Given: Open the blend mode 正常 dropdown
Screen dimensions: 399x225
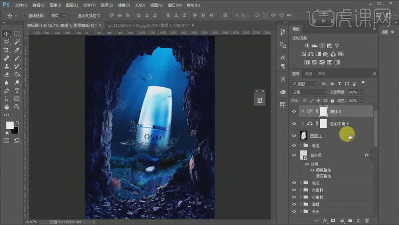Looking at the screenshot, I should [x=309, y=92].
